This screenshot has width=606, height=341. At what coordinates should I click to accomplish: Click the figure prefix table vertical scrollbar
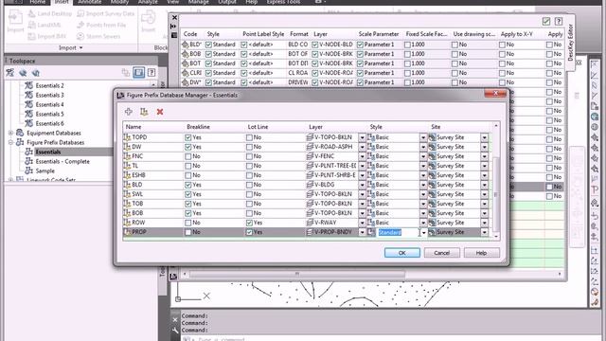point(496,194)
